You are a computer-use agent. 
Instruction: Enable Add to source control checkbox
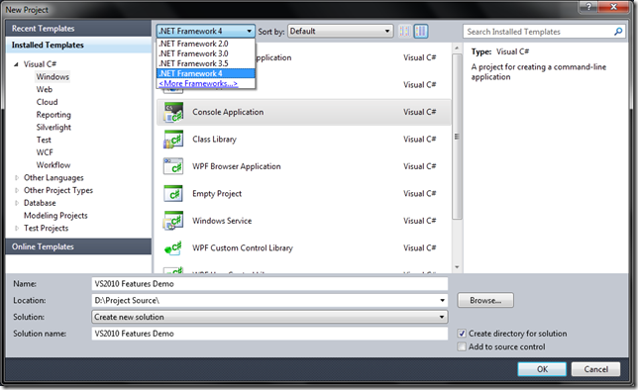coord(462,346)
